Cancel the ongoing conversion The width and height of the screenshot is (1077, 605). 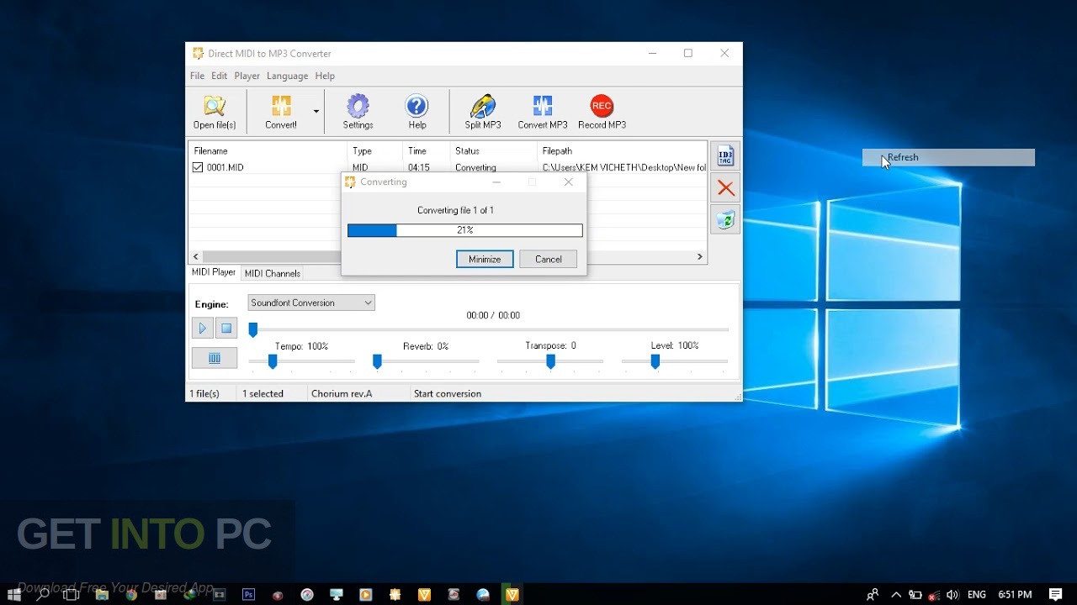tap(548, 259)
